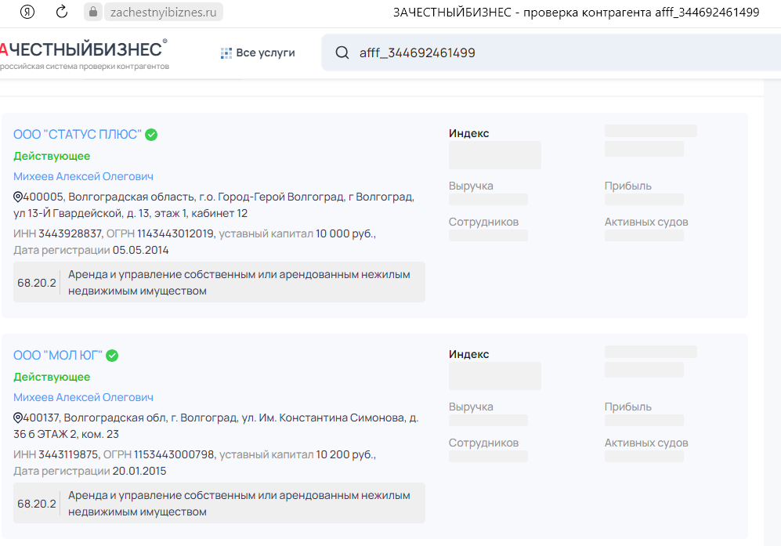Click green verified checkmark next to СТАТУС ПЛЮС
The image size is (781, 546).
151,135
